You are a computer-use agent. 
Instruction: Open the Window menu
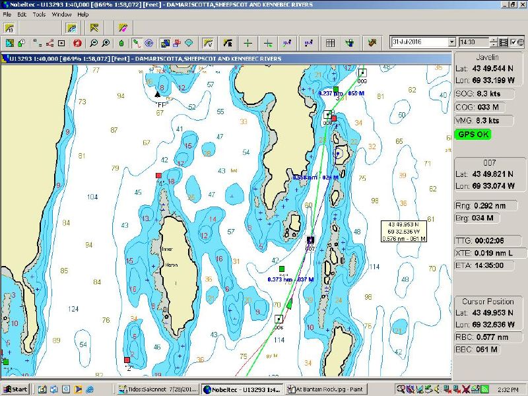(x=61, y=14)
